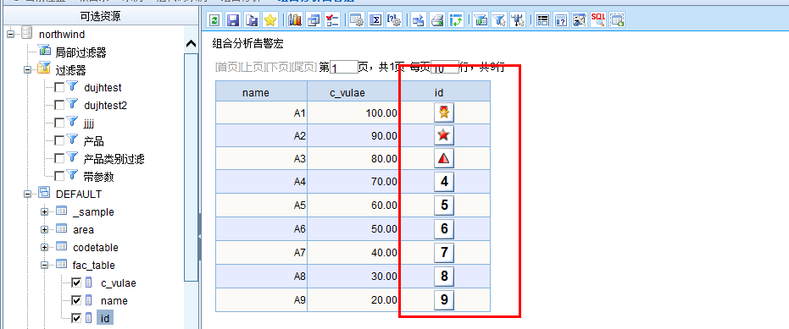Add to favorites with the yellow star icon
The image size is (789, 329).
(270, 20)
